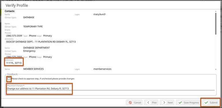Click the Contacts heading

10,11
